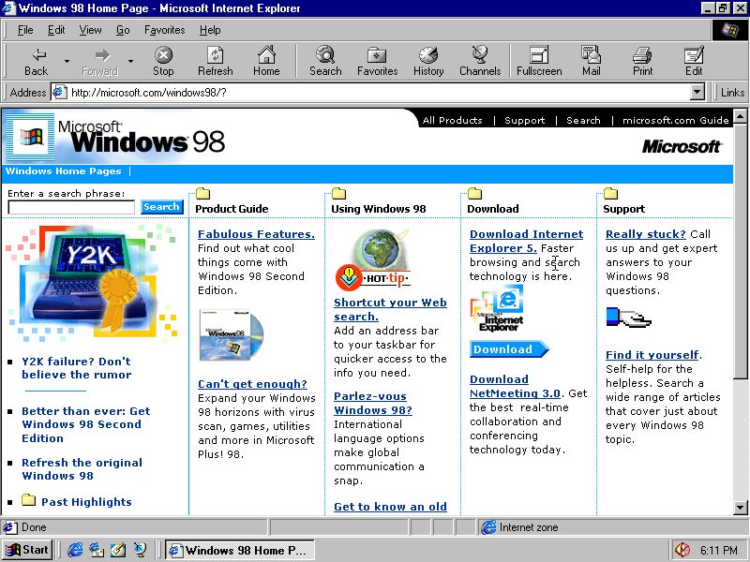750x562 pixels.
Task: Open the Can't get enough? link
Action: click(x=252, y=384)
